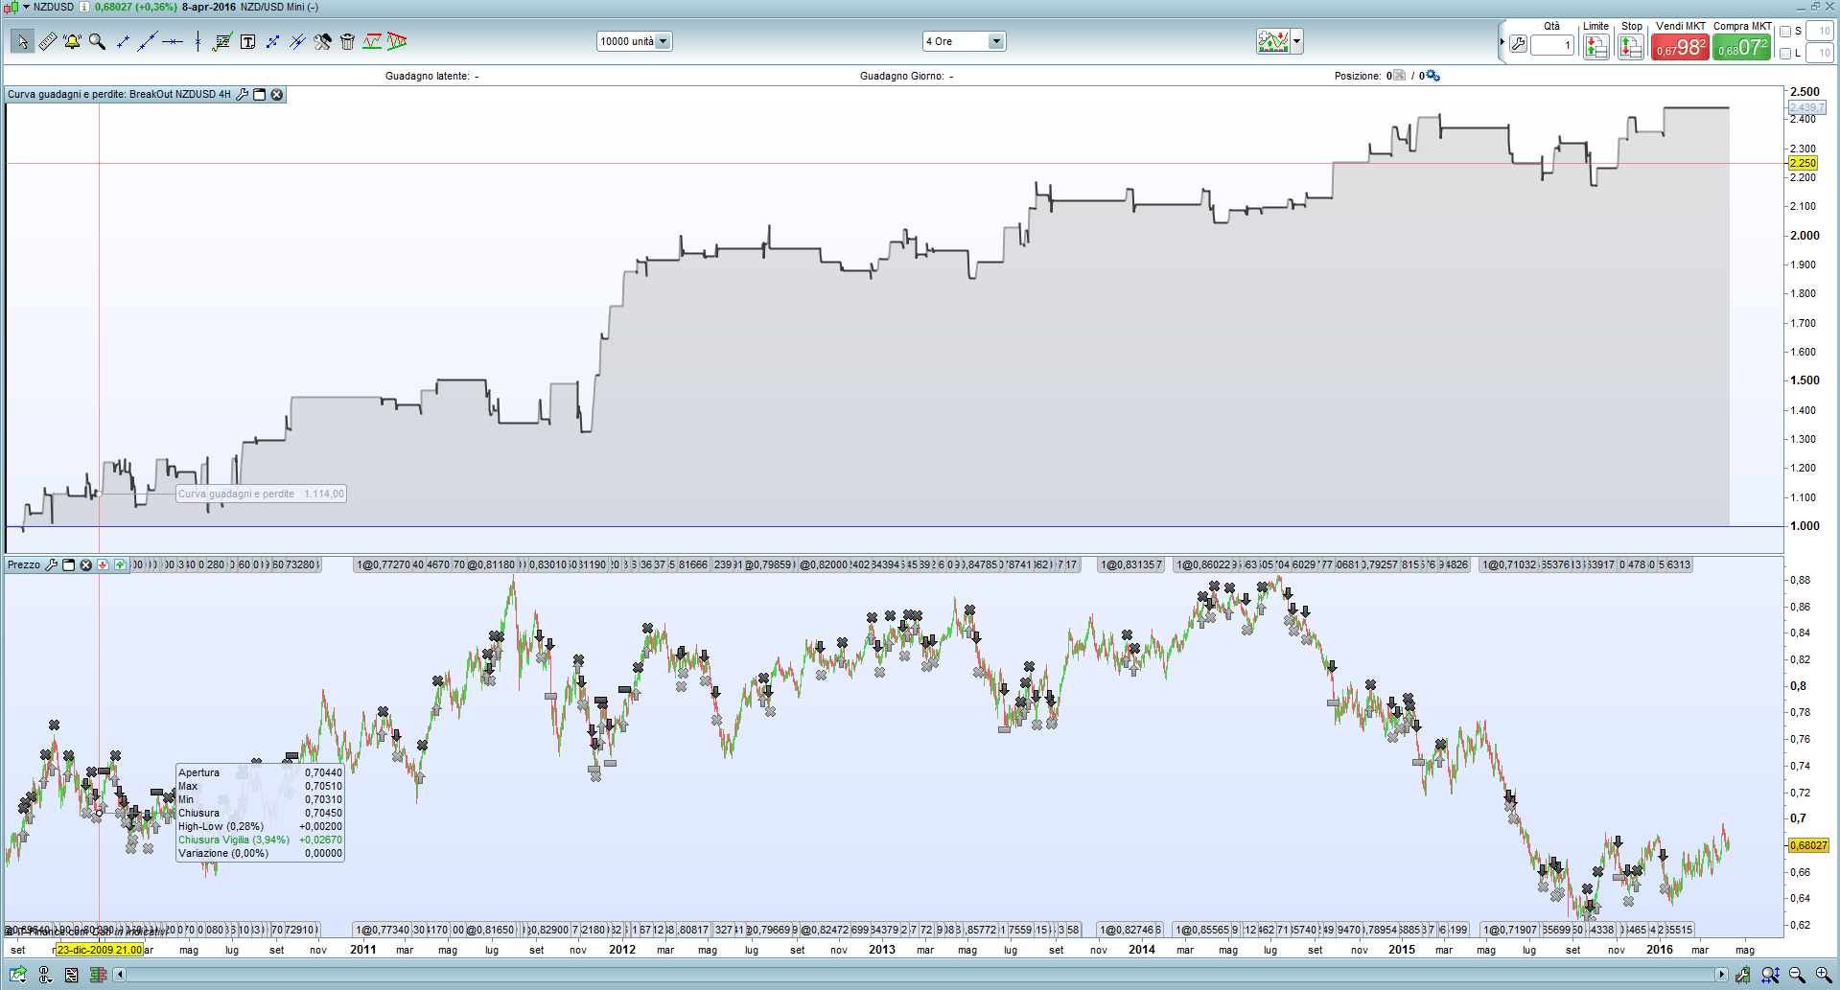
Task: Click the Guadagno latente label
Action: (x=428, y=76)
